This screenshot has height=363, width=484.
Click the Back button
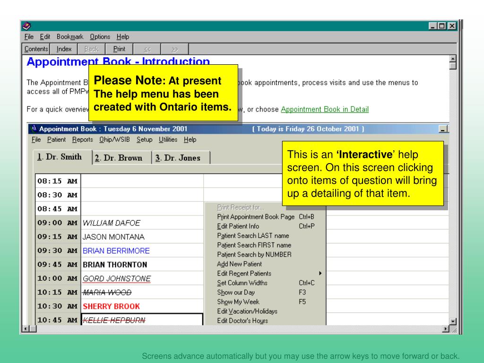91,49
